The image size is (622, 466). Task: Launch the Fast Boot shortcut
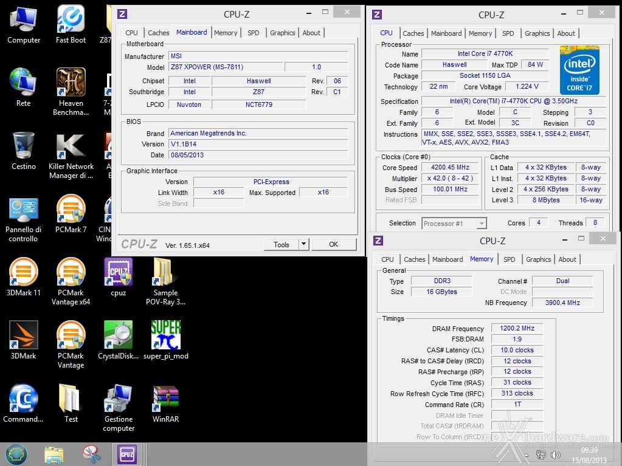(x=71, y=25)
